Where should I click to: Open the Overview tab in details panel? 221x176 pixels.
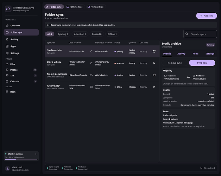[x=167, y=54]
